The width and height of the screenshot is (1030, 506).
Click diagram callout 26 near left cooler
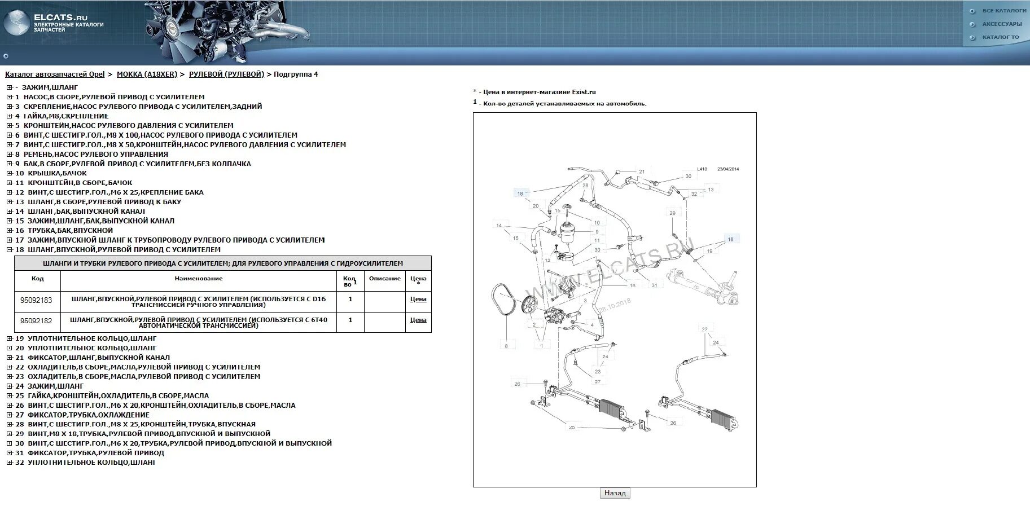(x=517, y=384)
